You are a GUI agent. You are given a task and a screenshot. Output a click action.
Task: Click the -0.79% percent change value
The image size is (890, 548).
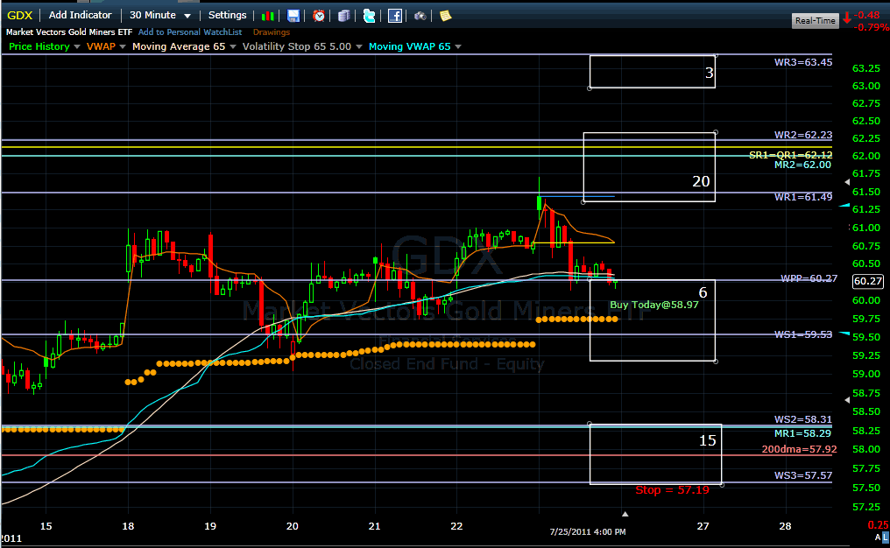pos(872,26)
